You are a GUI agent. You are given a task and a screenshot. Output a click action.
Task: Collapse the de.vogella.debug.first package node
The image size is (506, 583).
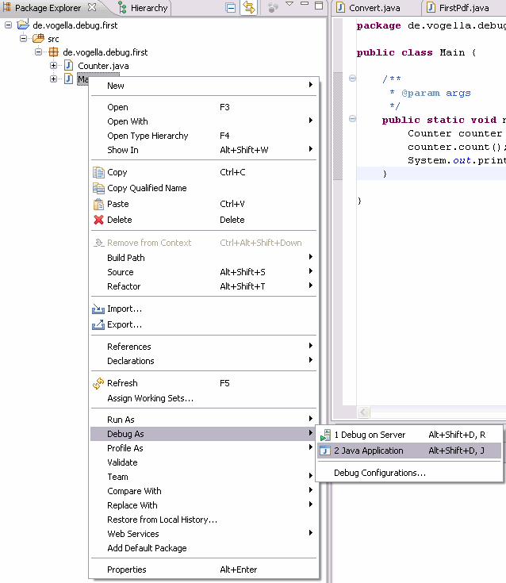[x=38, y=52]
